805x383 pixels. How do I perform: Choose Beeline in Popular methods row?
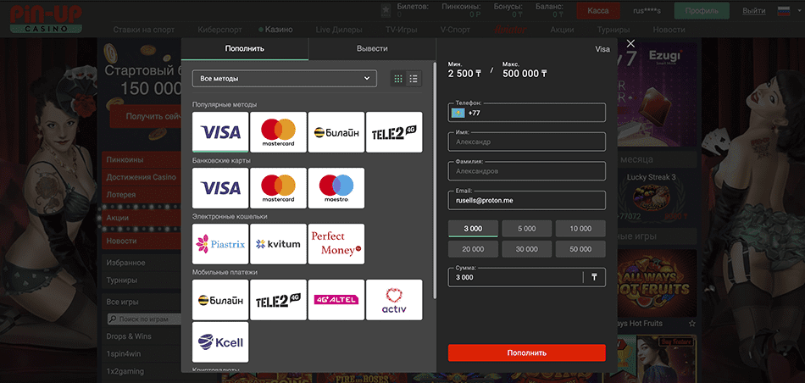336,132
